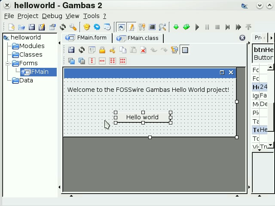Image resolution: width=275 pixels, height=206 pixels.
Task: Copy selected control icon
Action: click(123, 50)
